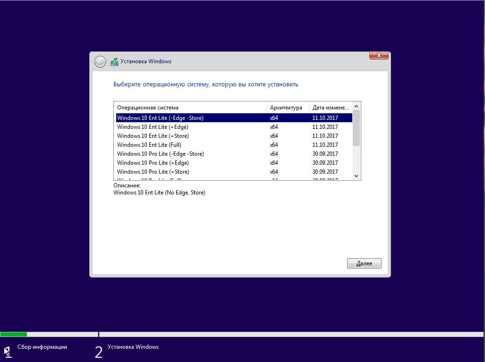Image resolution: width=485 pixels, height=362 pixels.
Task: Click the Windows Setup installer icon
Action: click(114, 62)
